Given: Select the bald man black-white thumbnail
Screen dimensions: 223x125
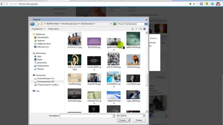Looking at the screenshot, I should (x=133, y=78).
